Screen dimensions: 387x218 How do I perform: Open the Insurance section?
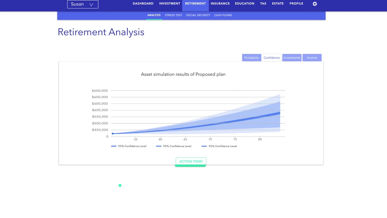click(x=220, y=4)
